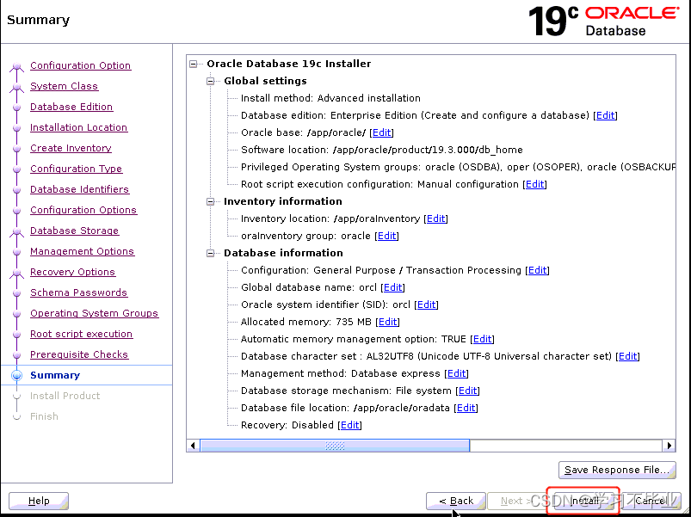Select Database Storage in the sidebar navigation
Viewport: 691px width, 517px height.
point(74,231)
